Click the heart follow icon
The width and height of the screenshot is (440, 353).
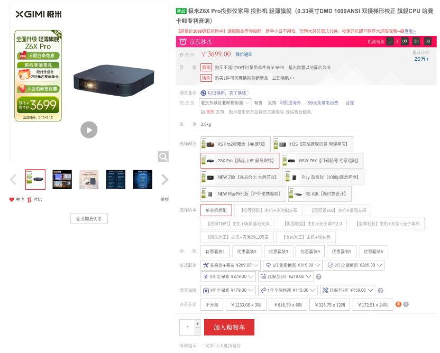[x=12, y=200]
